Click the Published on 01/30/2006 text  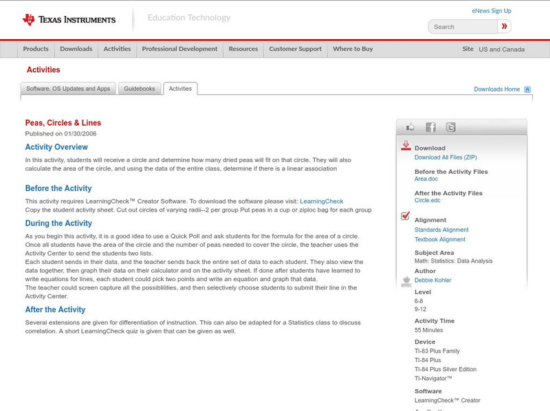point(60,133)
